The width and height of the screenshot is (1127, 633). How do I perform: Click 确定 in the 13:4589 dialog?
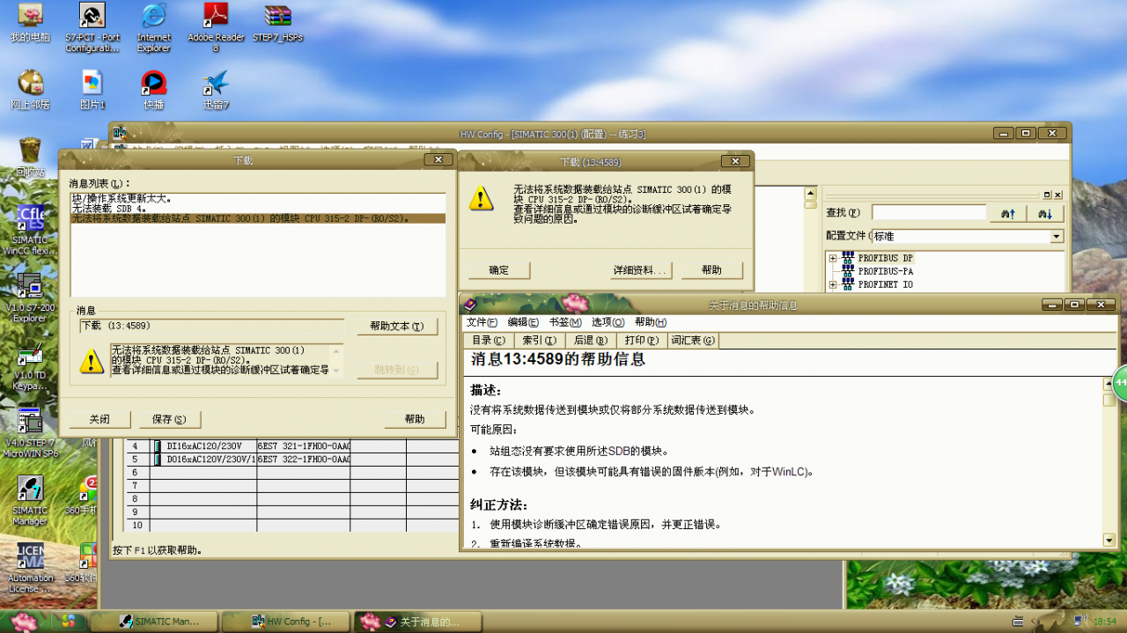tap(499, 270)
